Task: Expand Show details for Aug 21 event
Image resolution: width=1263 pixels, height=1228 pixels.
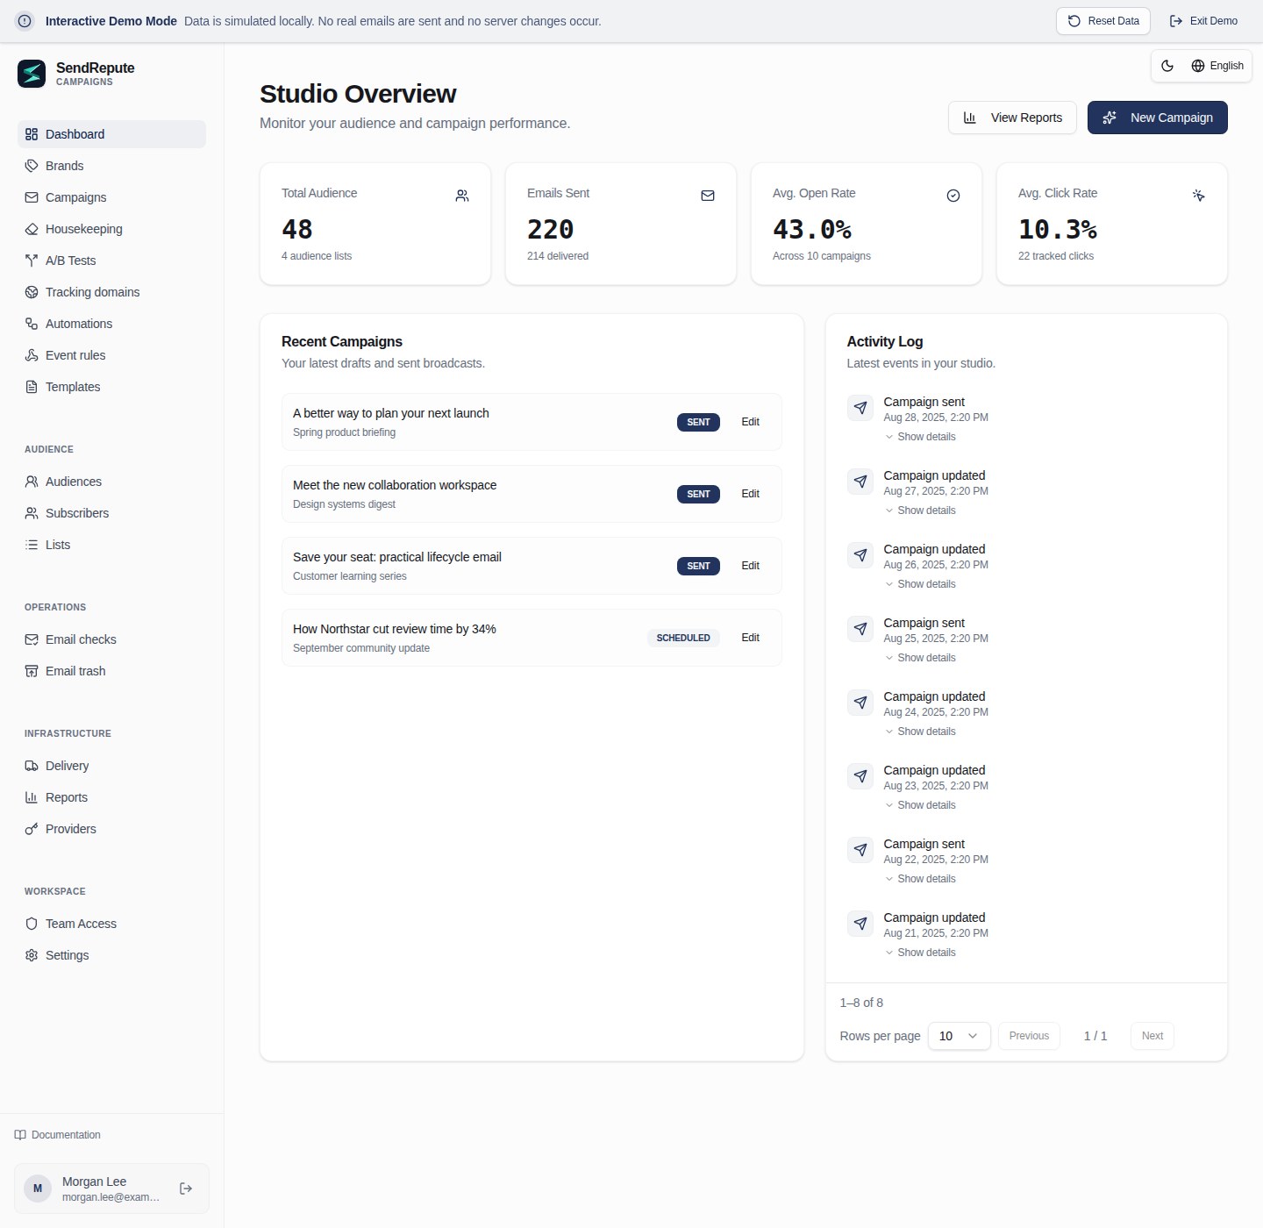Action: click(920, 953)
